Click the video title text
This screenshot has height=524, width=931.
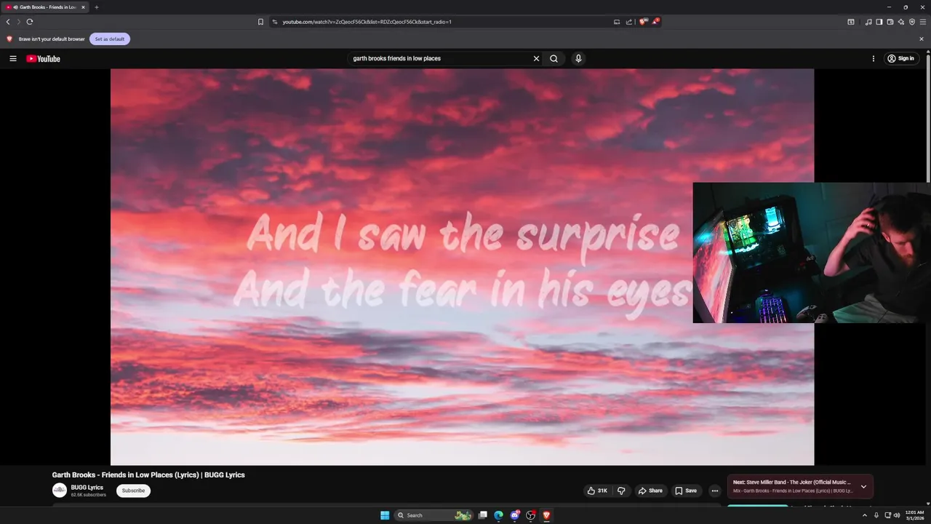pos(148,475)
